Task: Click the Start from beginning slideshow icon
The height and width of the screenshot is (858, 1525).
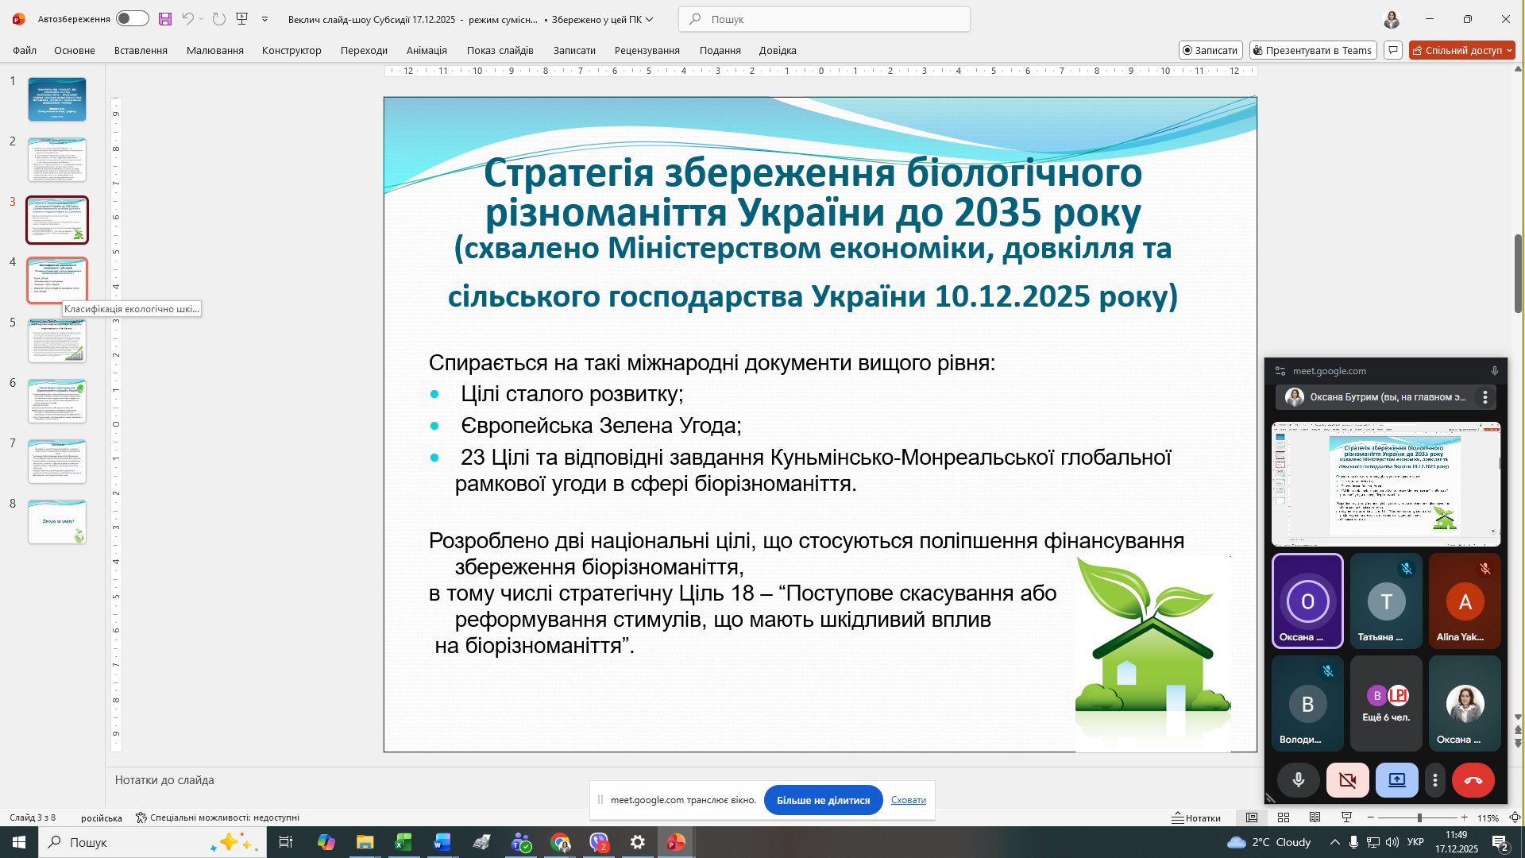Action: 242,18
